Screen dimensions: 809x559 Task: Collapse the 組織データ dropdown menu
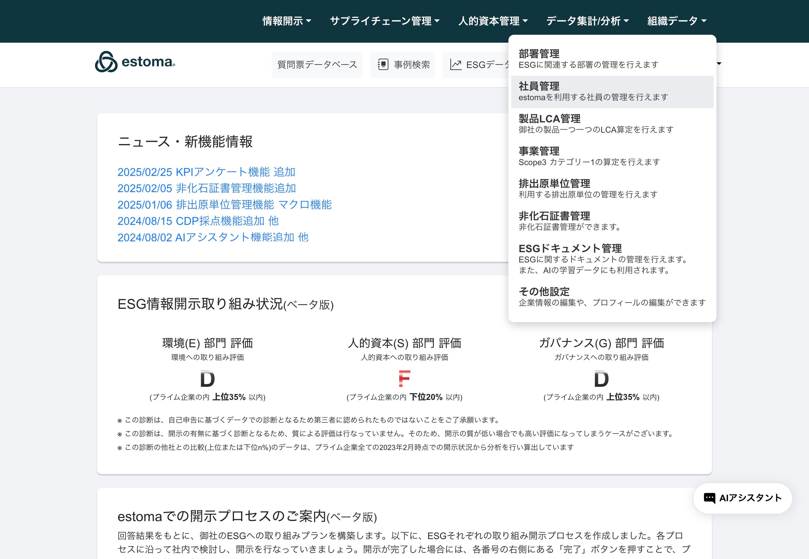(677, 21)
